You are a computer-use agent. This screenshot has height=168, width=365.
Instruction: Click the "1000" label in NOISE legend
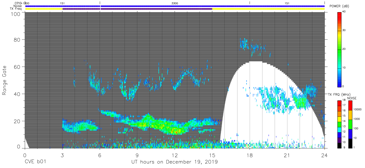click(x=357, y=119)
